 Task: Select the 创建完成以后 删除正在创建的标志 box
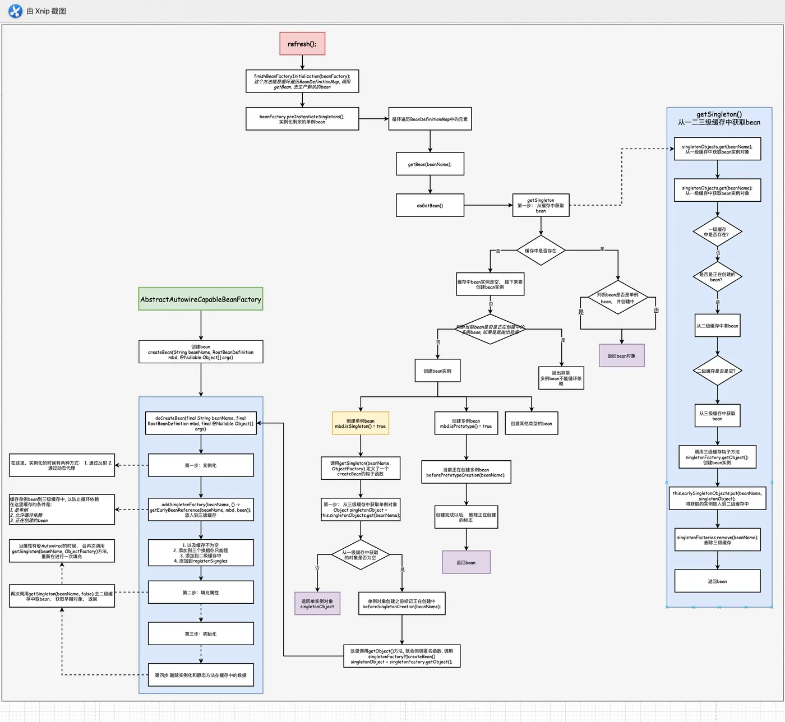466,517
